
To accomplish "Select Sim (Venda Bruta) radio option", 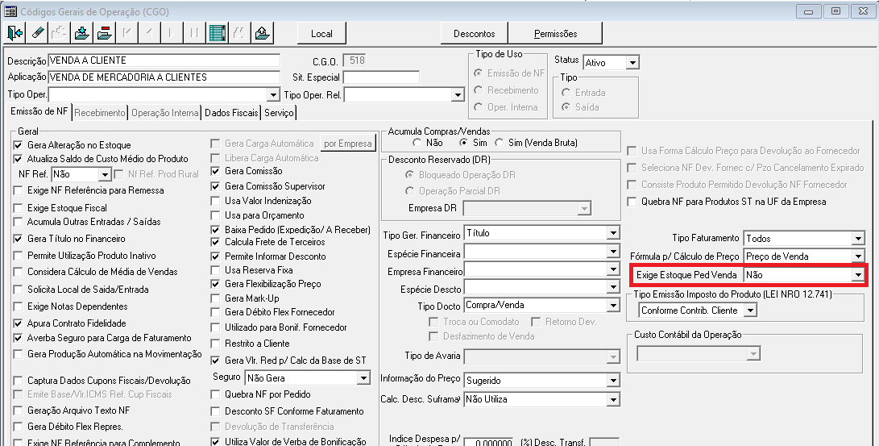I will (499, 143).
